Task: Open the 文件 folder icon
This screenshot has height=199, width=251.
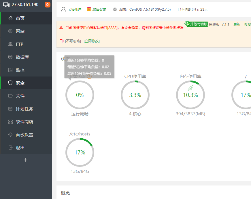Action: pyautogui.click(x=10, y=96)
